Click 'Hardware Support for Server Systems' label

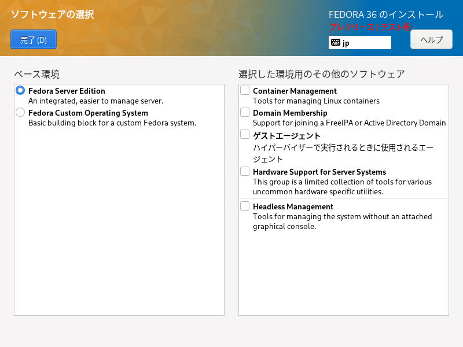tap(319, 172)
